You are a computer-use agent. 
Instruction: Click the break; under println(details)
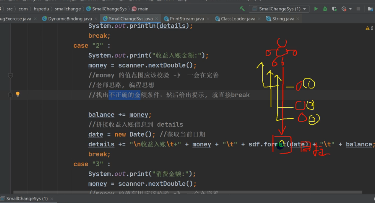tap(99, 36)
